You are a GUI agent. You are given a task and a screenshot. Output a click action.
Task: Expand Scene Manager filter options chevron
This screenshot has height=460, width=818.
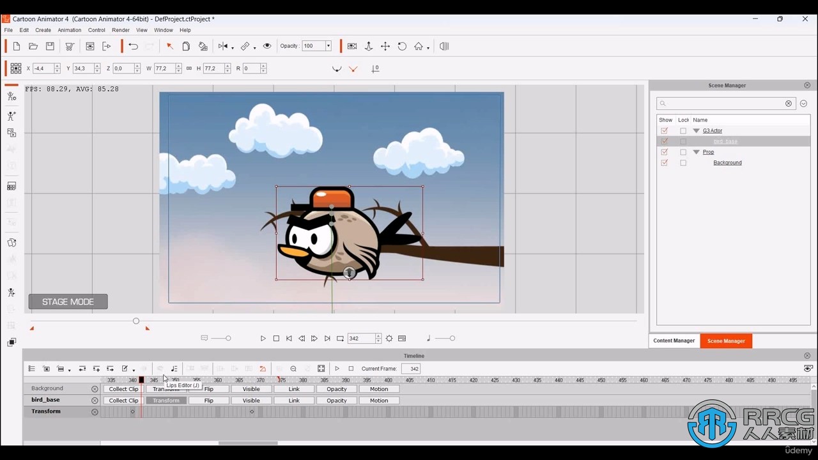pyautogui.click(x=803, y=103)
